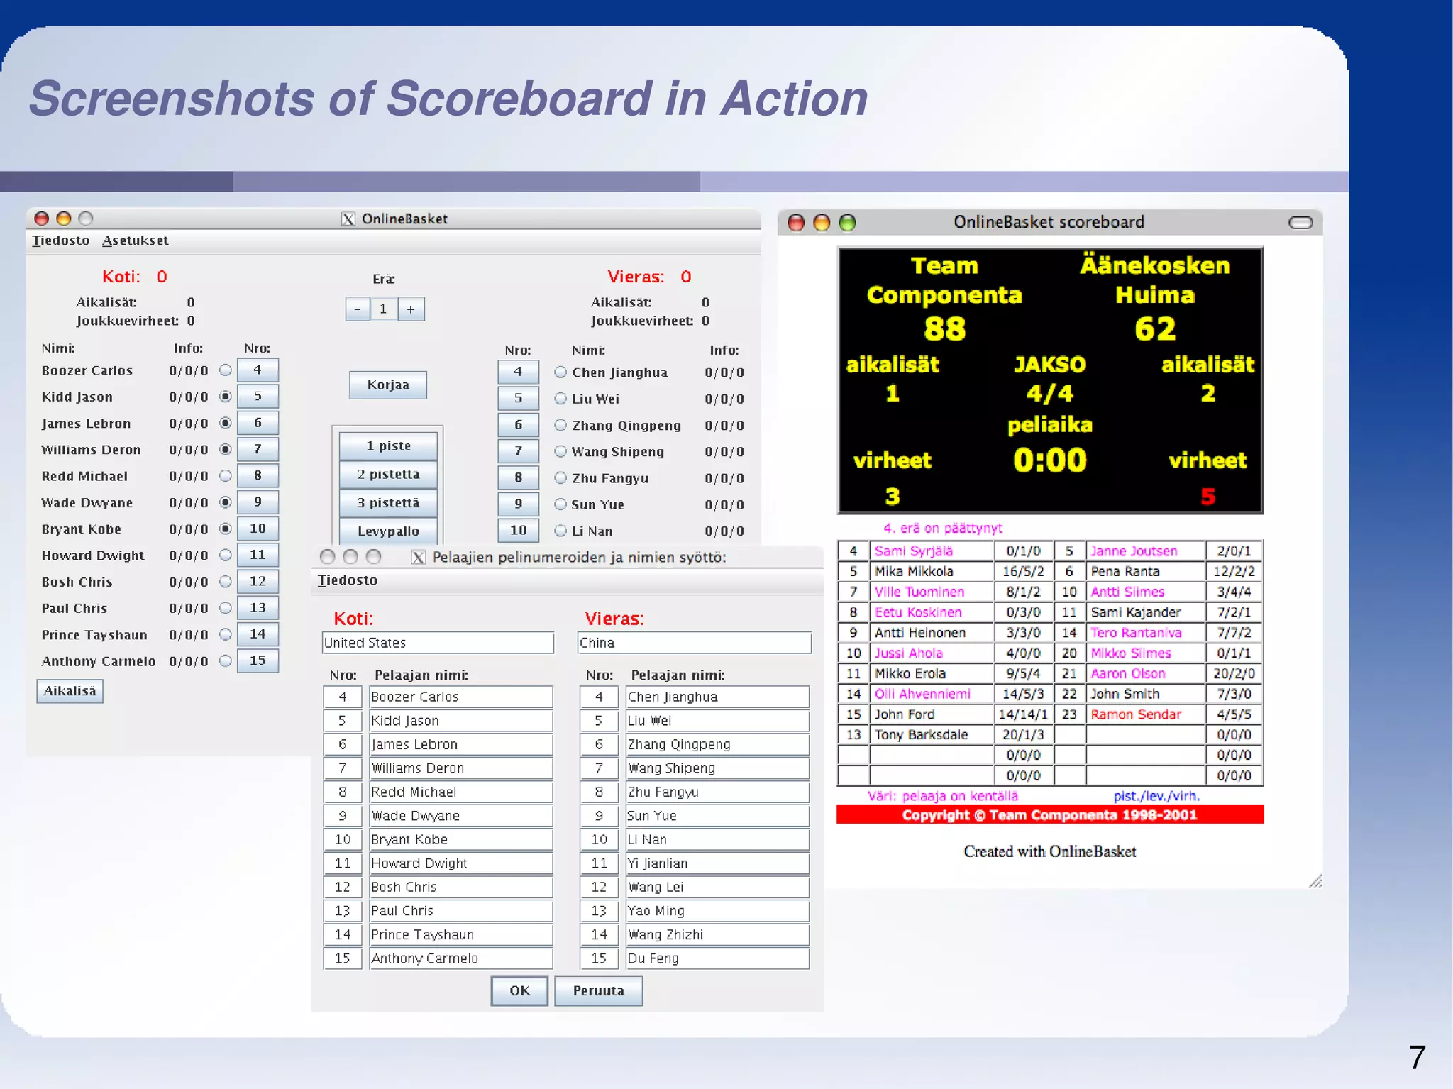Click home number field for Anthony Carmelo
Viewport: 1453px width, 1089px height.
[343, 958]
